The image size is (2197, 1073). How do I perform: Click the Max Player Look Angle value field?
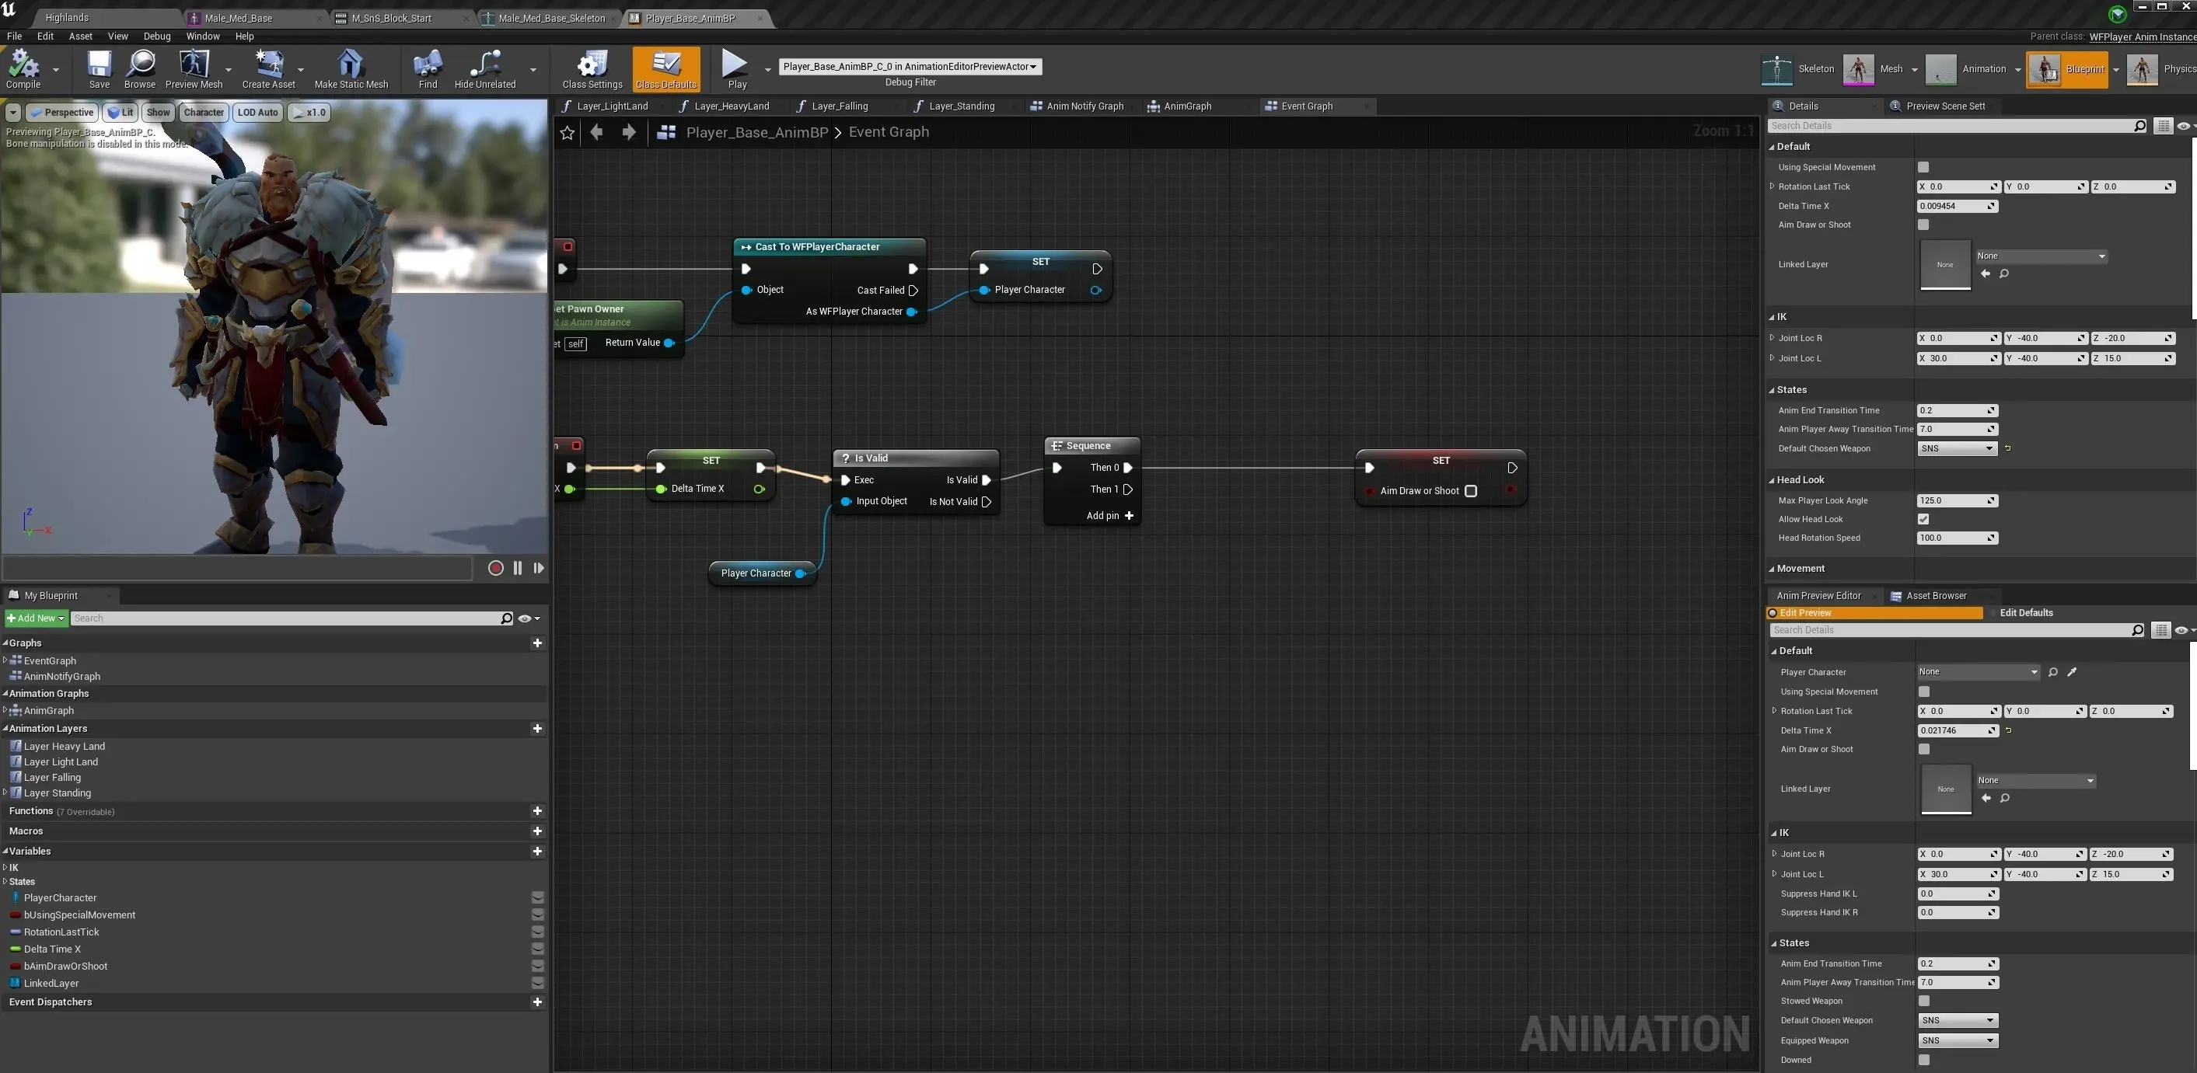pos(1957,501)
